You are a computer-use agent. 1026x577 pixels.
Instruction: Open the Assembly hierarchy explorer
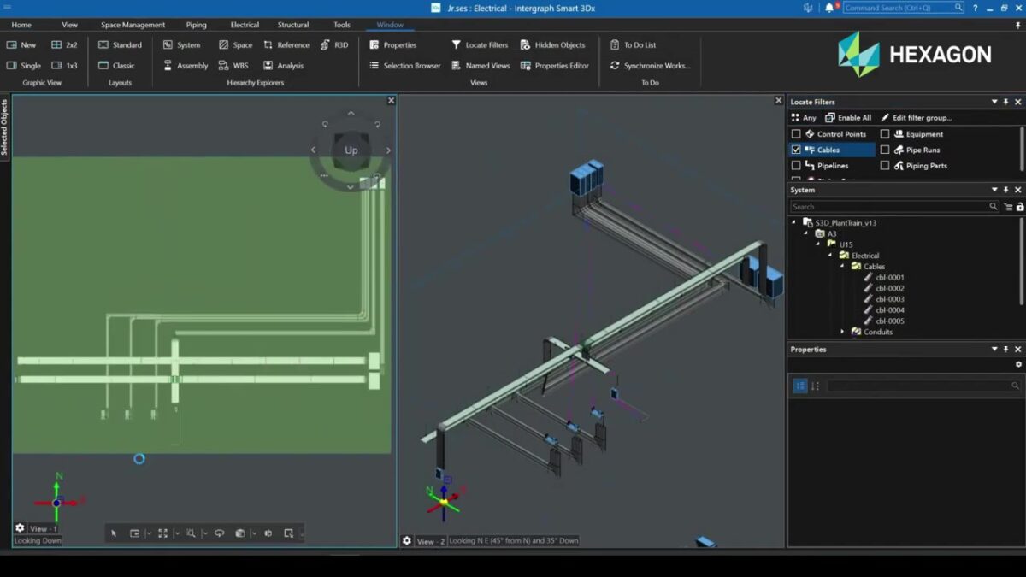tap(186, 65)
